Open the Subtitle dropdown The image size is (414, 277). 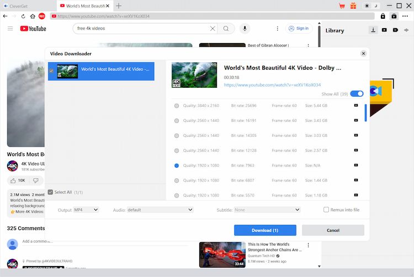click(x=267, y=210)
